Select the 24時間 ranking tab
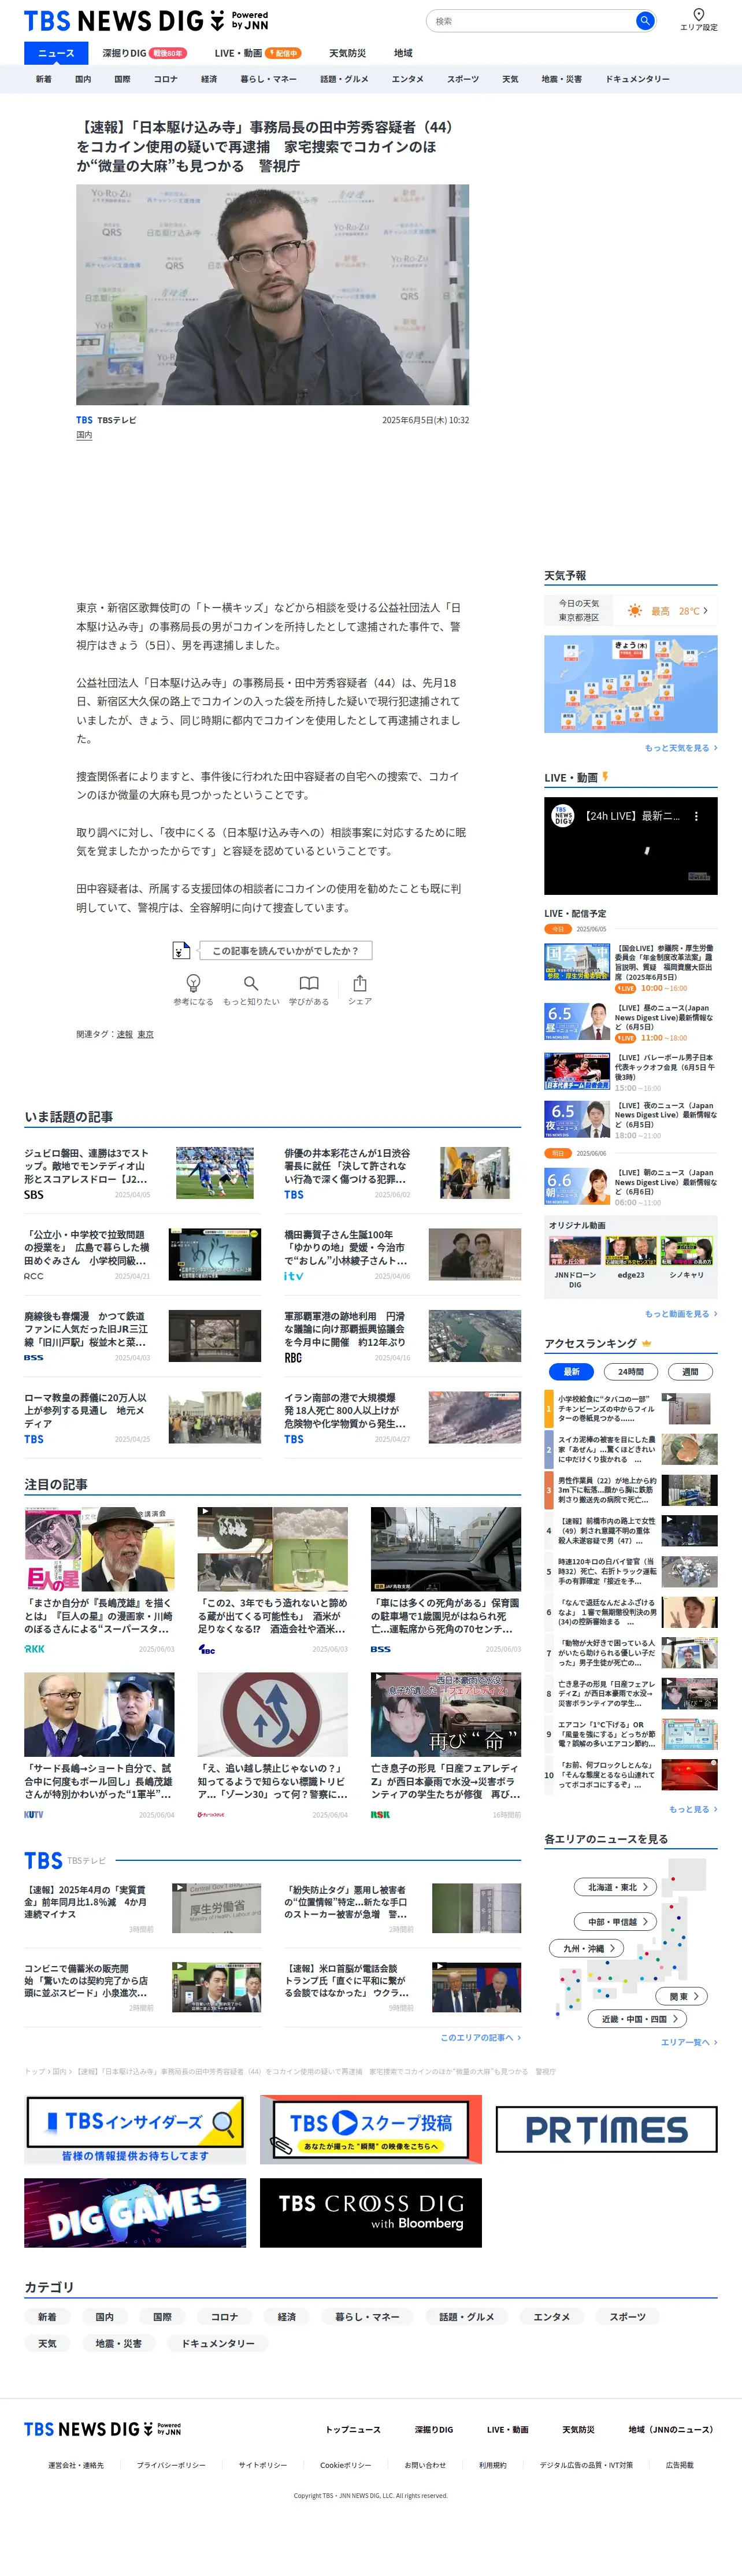The width and height of the screenshot is (742, 2576). click(630, 1371)
